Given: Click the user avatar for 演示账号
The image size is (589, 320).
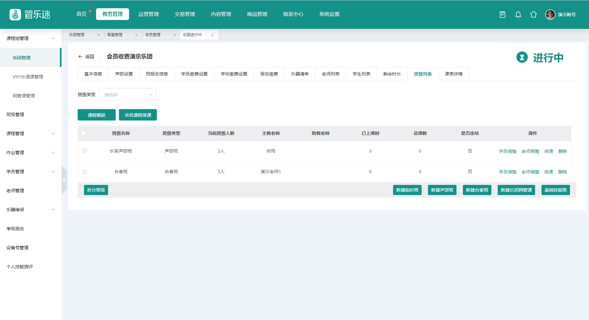Looking at the screenshot, I should pos(550,15).
